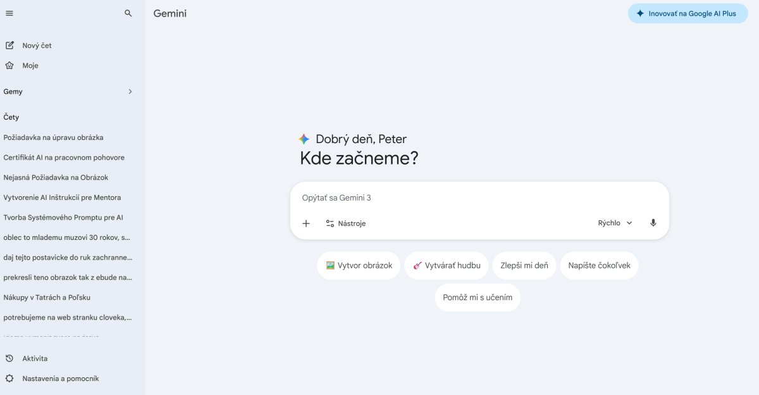759x395 pixels.
Task: Open the Nástroje tools menu
Action: coord(346,223)
